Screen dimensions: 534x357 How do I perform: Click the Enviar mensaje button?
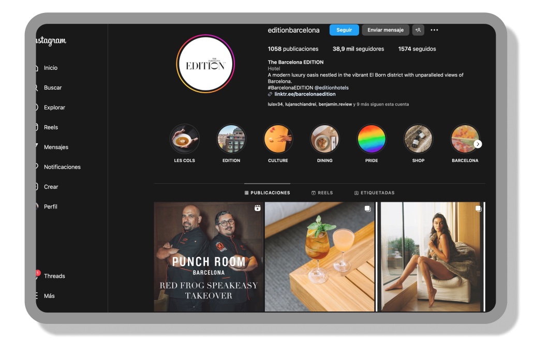click(x=385, y=30)
